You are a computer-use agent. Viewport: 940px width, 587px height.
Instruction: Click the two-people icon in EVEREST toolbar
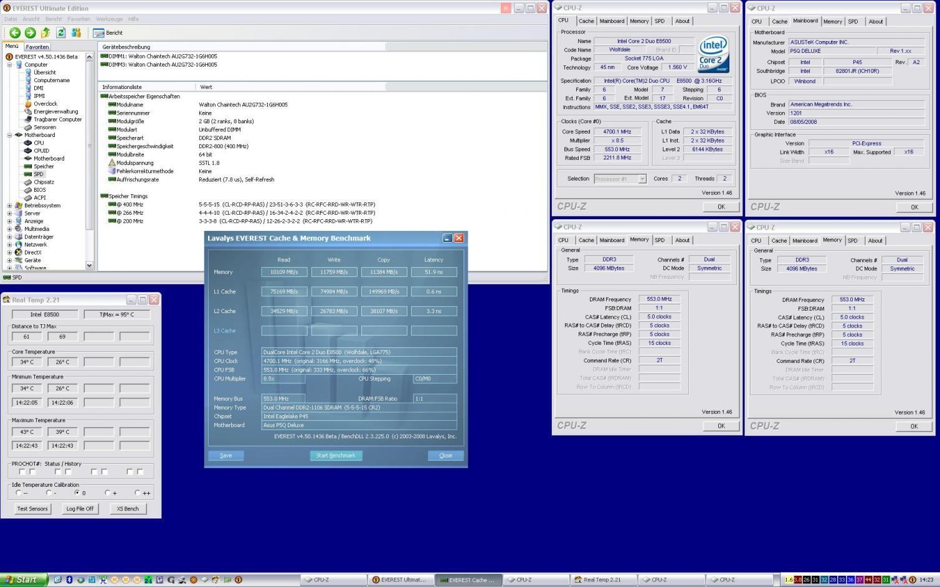click(x=76, y=32)
